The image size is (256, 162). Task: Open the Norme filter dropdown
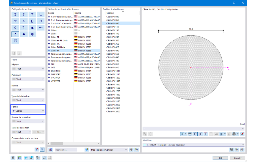28,90
